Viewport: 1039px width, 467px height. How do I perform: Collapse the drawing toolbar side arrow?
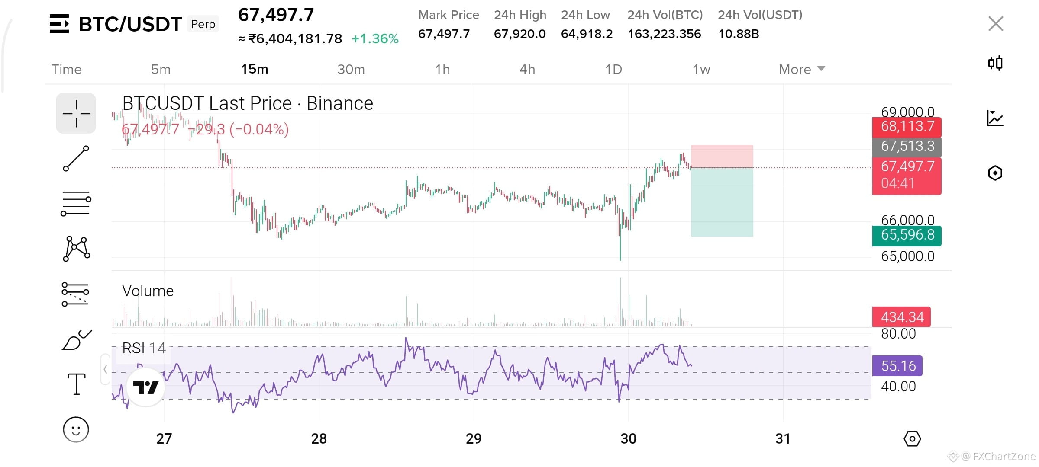(x=105, y=369)
